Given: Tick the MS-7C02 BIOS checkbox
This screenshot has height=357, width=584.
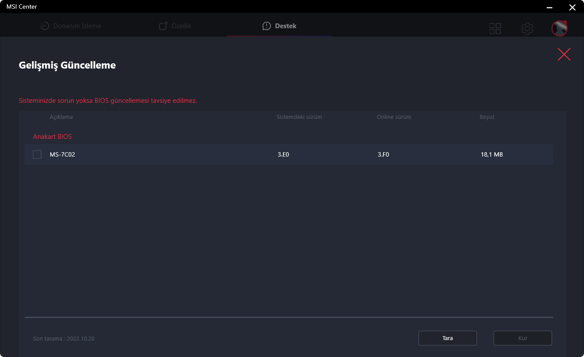Looking at the screenshot, I should coord(37,154).
